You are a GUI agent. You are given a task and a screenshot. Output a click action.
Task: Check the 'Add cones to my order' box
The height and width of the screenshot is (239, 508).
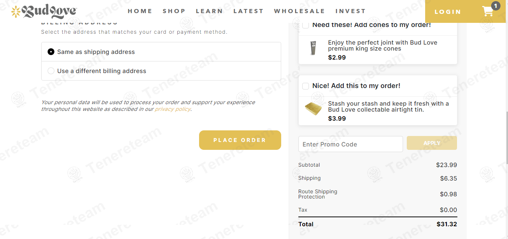[306, 25]
